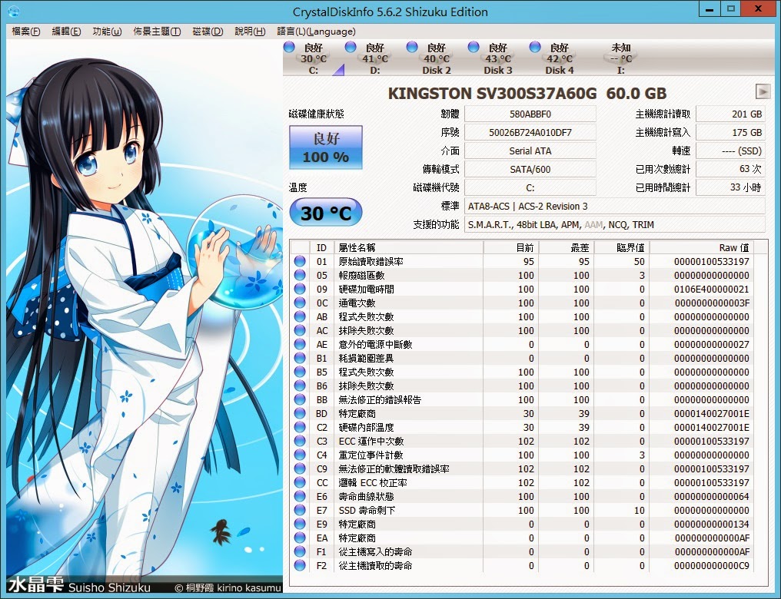Click the 目前 column header
Viewport: 781px width, 599px height.
[511, 247]
